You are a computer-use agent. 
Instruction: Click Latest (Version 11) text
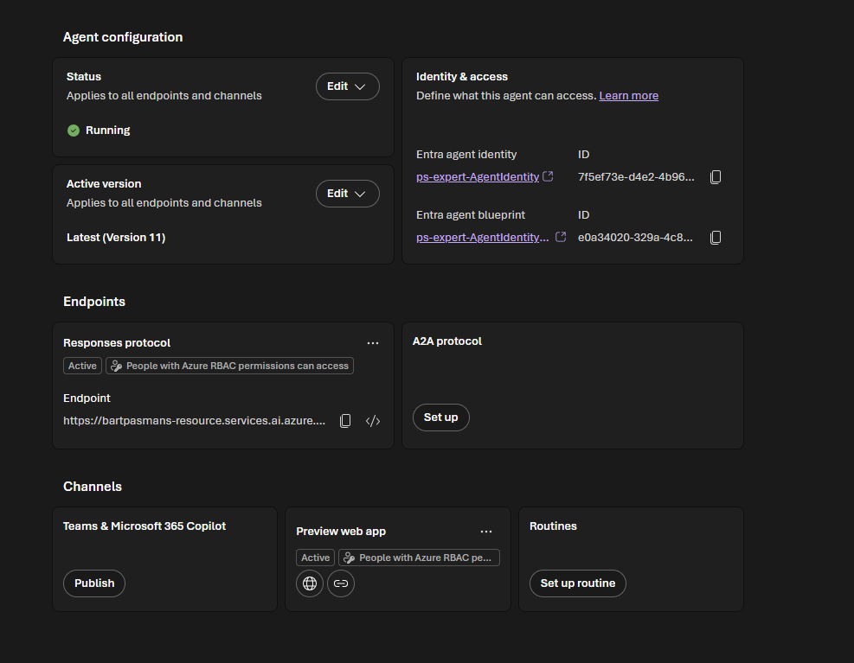116,238
